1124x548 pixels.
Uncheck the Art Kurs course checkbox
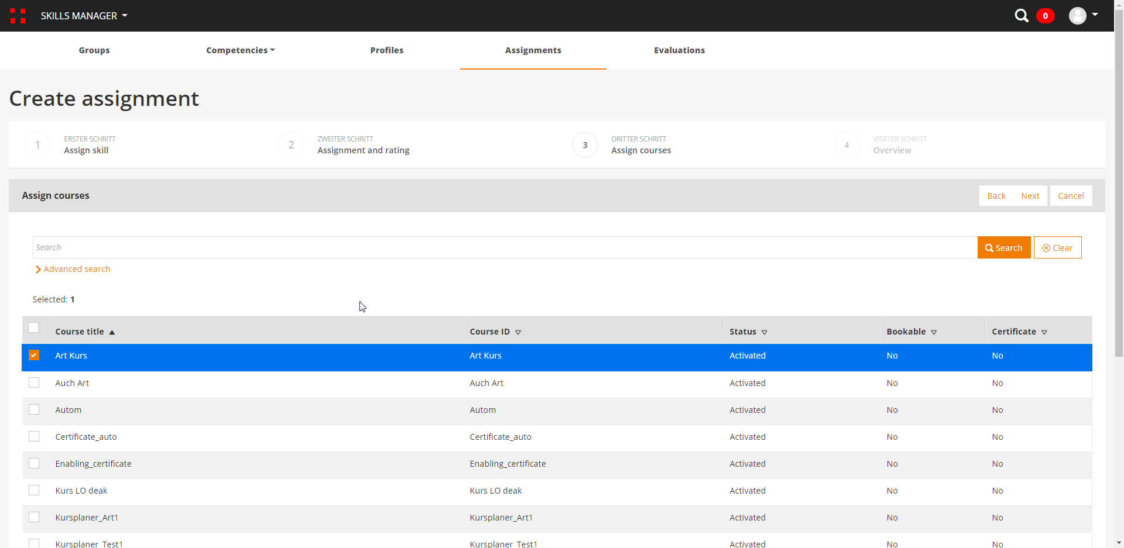click(x=34, y=355)
